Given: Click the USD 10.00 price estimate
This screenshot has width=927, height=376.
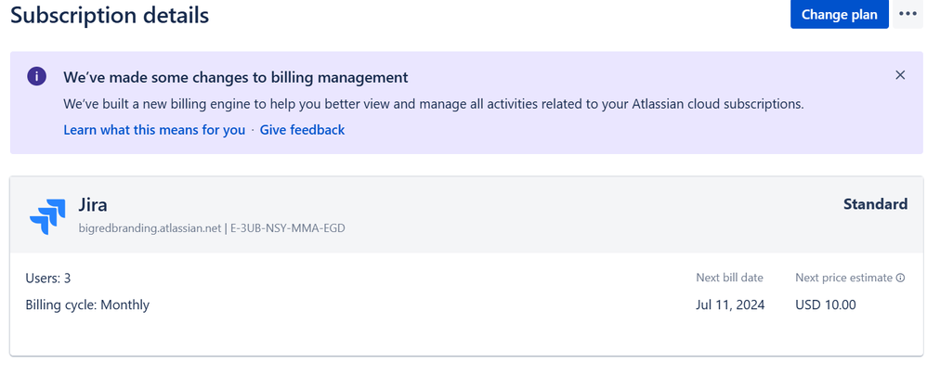Looking at the screenshot, I should point(826,305).
